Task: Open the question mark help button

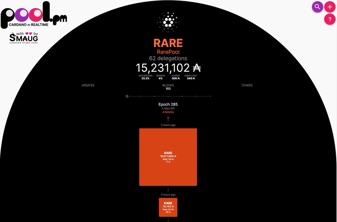Action: (x=330, y=19)
